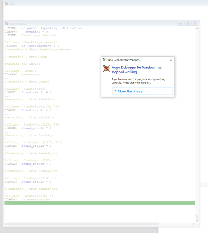This screenshot has height=233, width=208.
Task: Click the Hugo Debugger for Windows dialog title
Action: pyautogui.click(x=123, y=60)
